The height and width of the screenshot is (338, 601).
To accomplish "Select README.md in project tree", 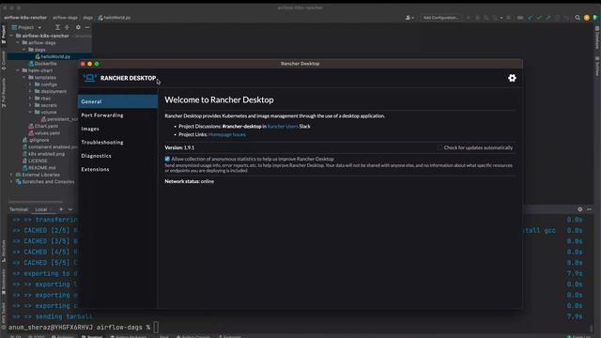I will pos(39,167).
